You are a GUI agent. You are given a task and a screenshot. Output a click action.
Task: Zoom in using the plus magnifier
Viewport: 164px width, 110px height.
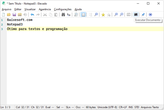pos(116,15)
